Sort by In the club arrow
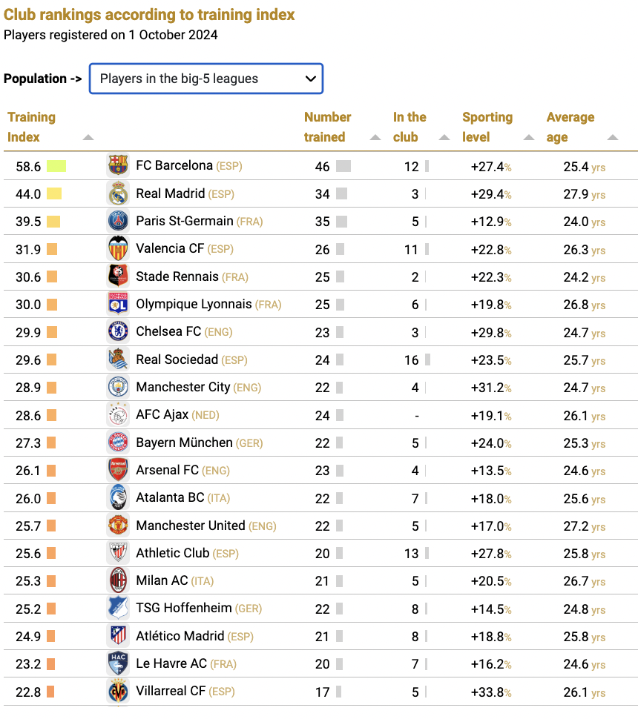Image resolution: width=638 pixels, height=719 pixels. (444, 137)
